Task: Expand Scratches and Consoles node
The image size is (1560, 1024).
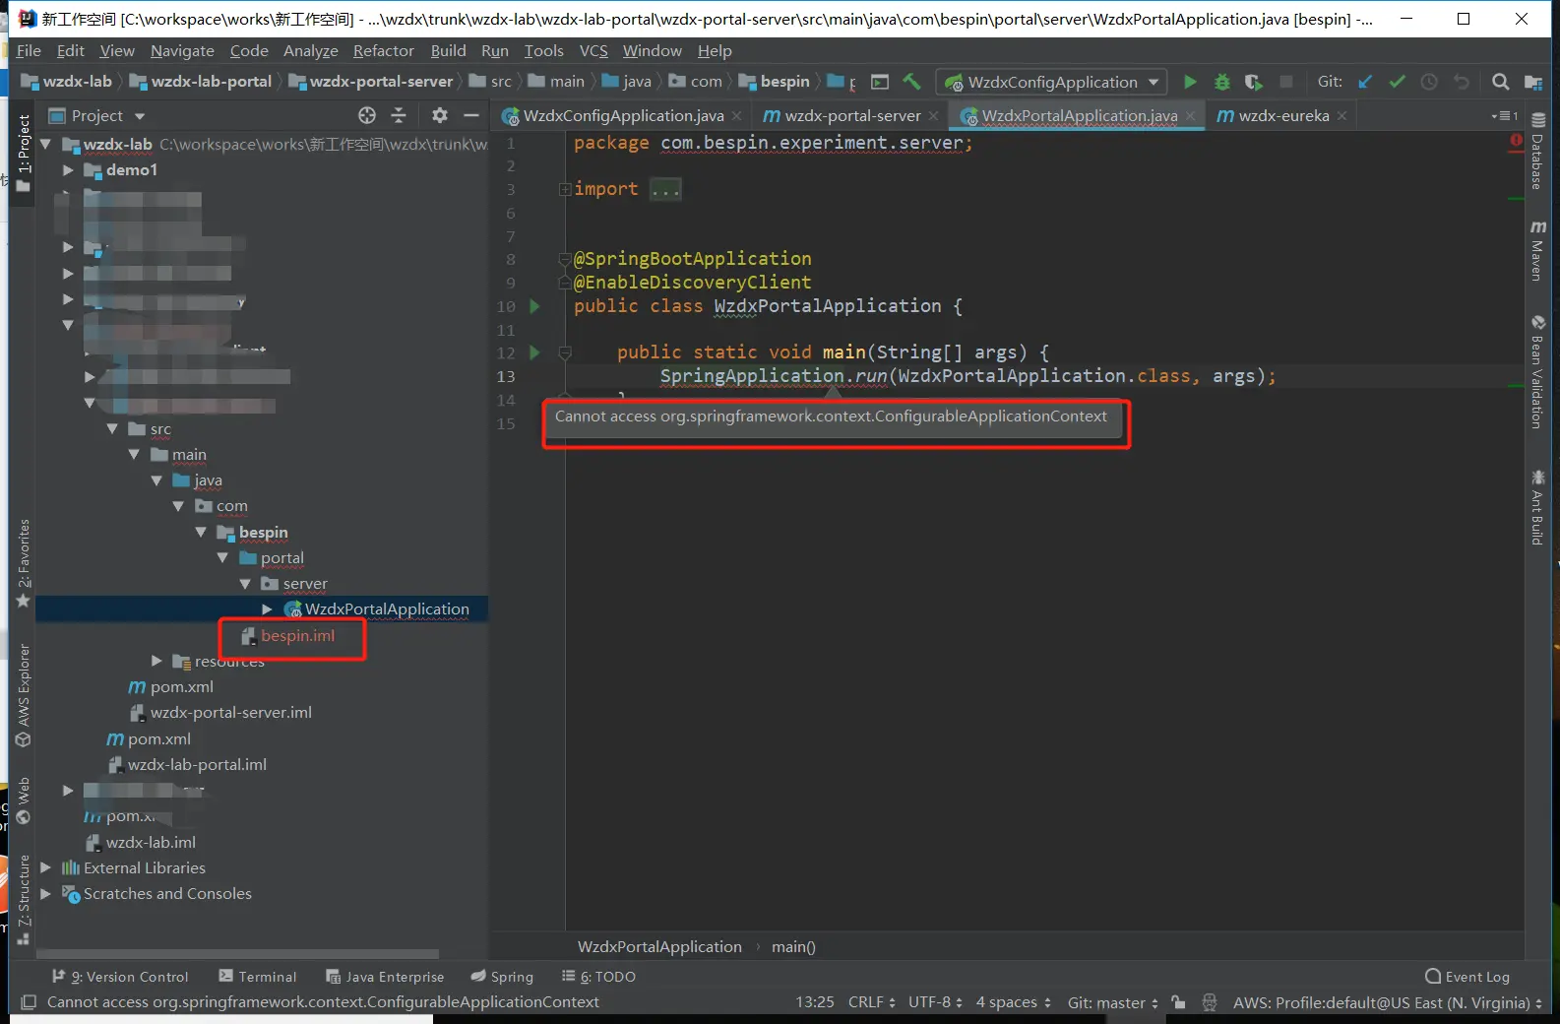Action: tap(45, 893)
